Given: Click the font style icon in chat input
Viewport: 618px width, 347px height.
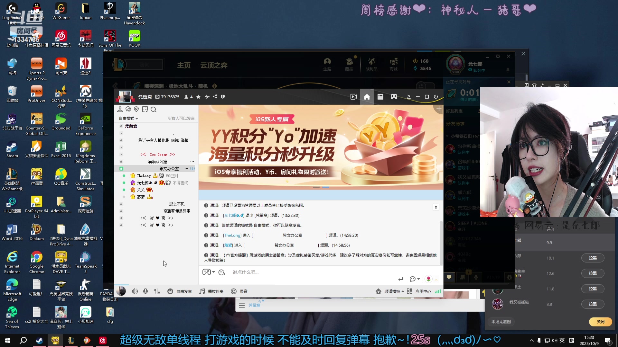Looking at the screenshot, I should [x=222, y=272].
